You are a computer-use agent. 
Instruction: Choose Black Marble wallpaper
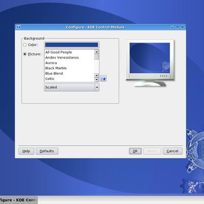(56, 68)
